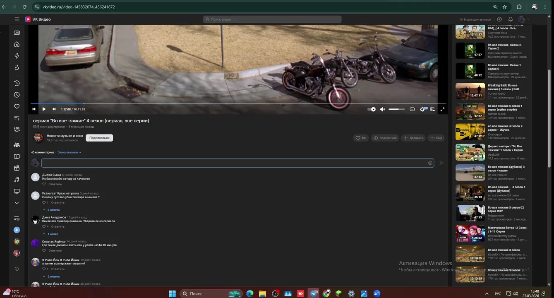The width and height of the screenshot is (554, 298).
Task: Open the TV screen icon in sidebar
Action: pos(17,191)
